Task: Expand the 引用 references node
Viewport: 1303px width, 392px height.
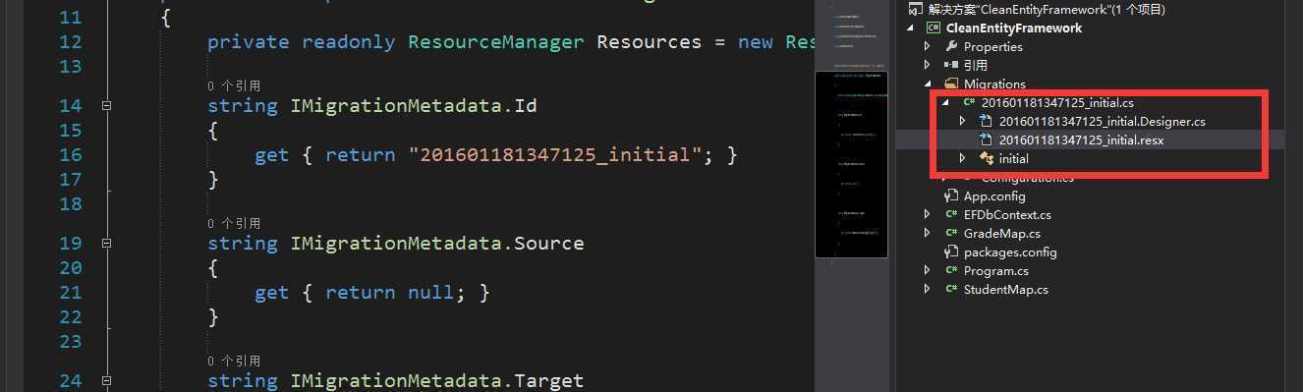Action: pyautogui.click(x=928, y=65)
